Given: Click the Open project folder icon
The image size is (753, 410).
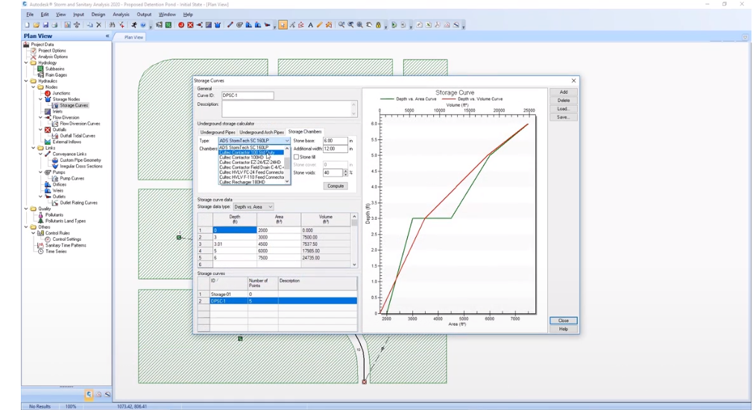Looking at the screenshot, I should tap(37, 25).
